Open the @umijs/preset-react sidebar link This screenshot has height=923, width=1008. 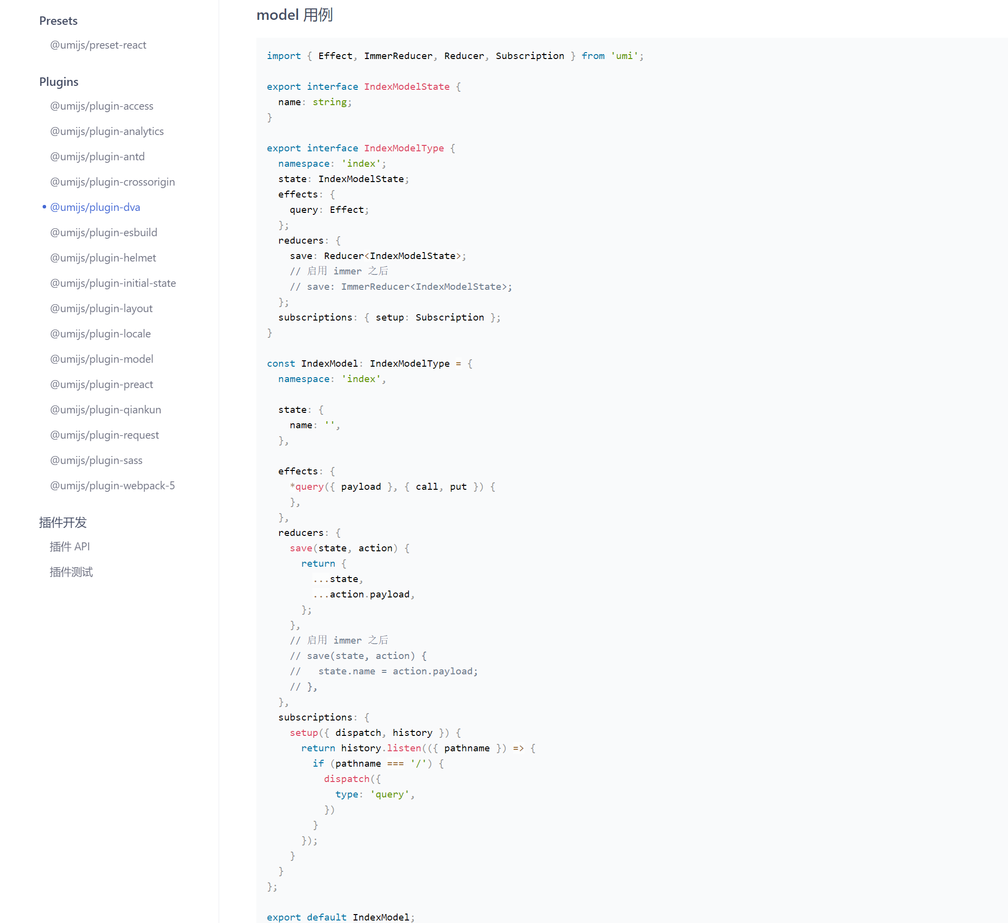[98, 45]
